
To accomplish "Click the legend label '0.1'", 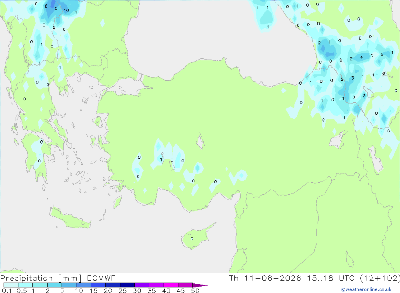I will [7, 291].
